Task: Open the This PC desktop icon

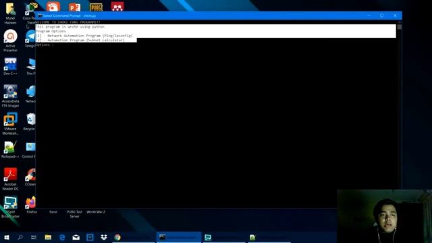Action: [30, 66]
